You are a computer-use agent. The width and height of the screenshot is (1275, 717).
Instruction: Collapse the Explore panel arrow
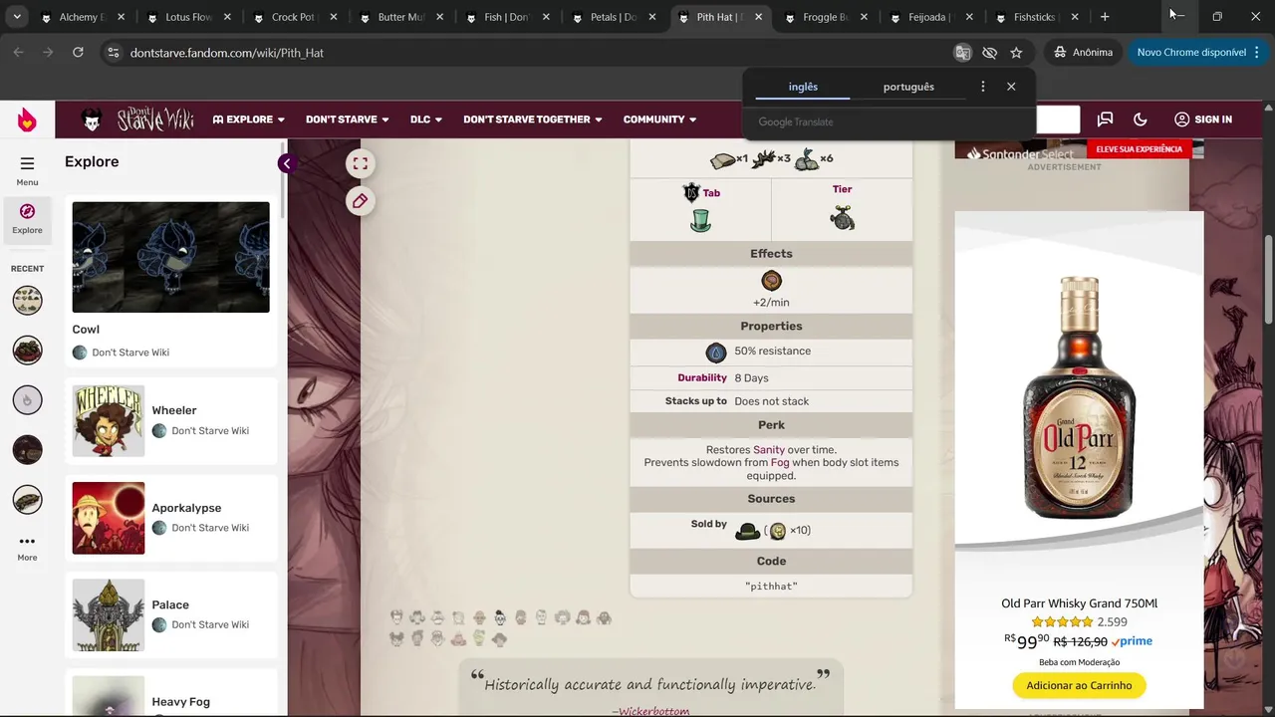pyautogui.click(x=286, y=164)
